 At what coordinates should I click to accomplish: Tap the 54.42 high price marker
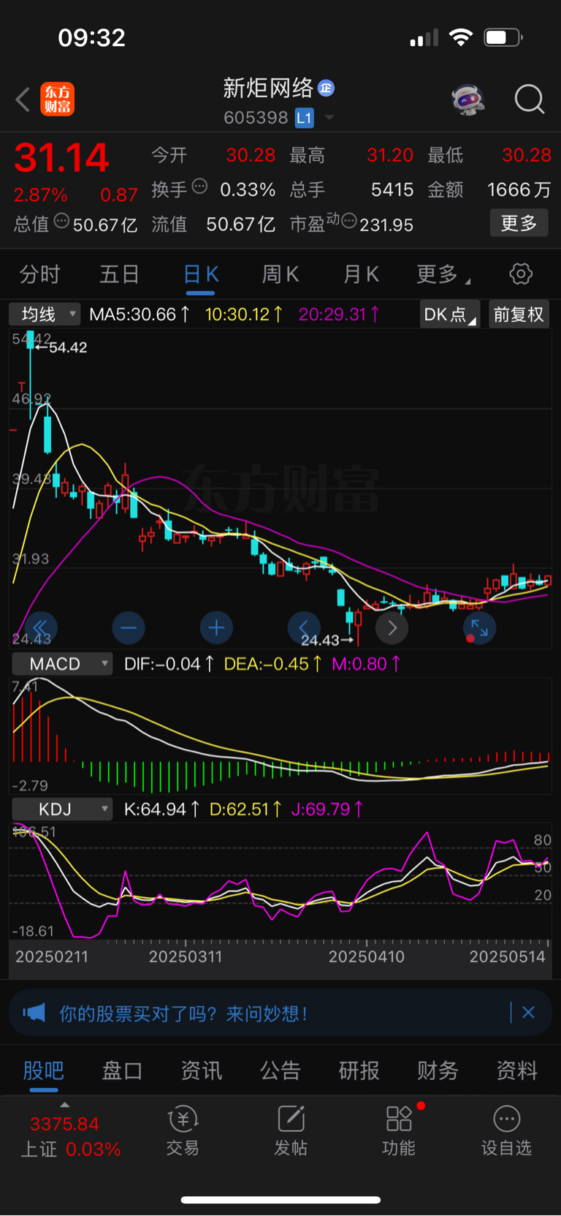(61, 347)
